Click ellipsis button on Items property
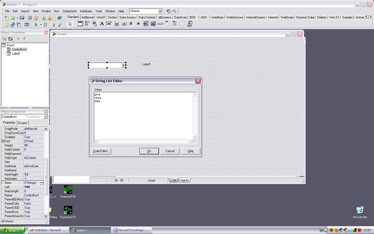The image size is (374, 234). (41, 183)
